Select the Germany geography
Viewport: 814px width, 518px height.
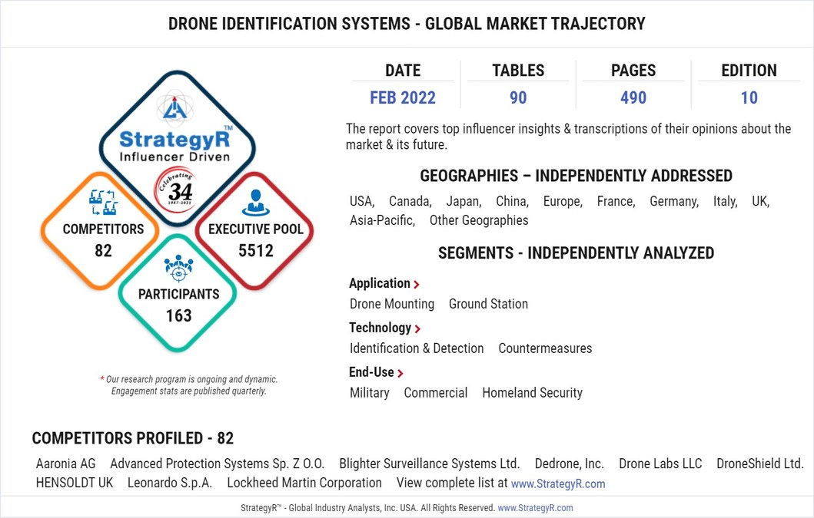tap(674, 201)
